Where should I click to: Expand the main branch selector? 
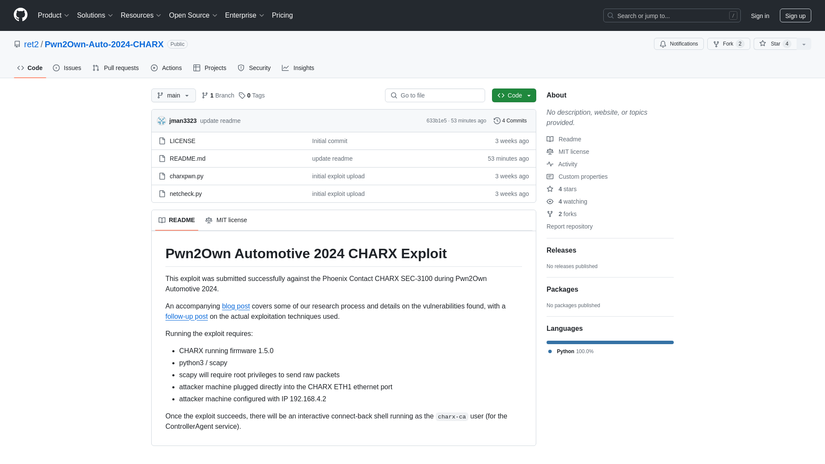click(x=174, y=95)
